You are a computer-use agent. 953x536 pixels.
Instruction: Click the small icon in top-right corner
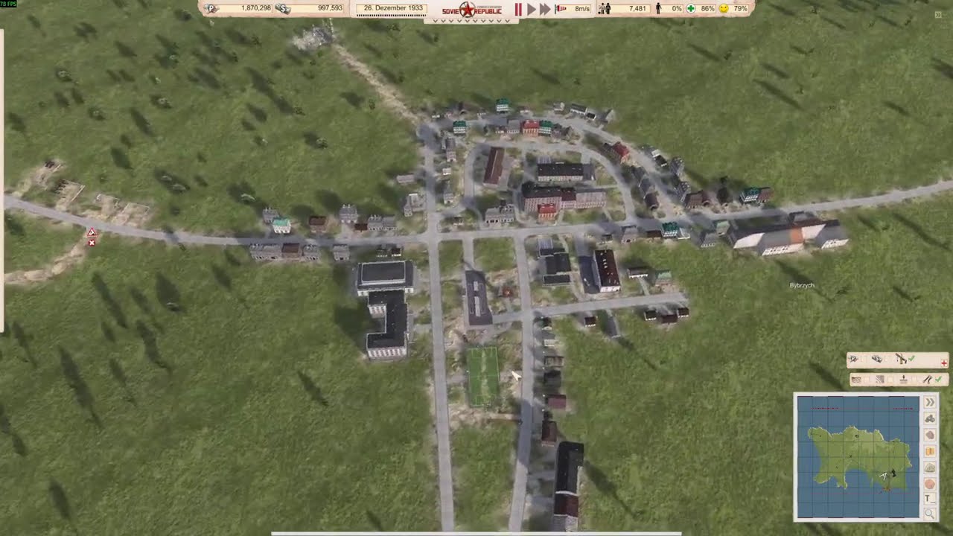coord(937,14)
